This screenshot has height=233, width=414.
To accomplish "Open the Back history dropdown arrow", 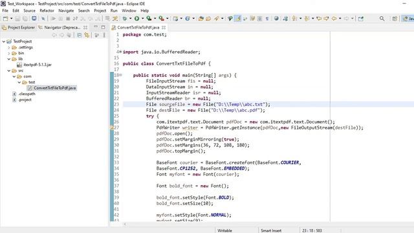I will (x=340, y=19).
